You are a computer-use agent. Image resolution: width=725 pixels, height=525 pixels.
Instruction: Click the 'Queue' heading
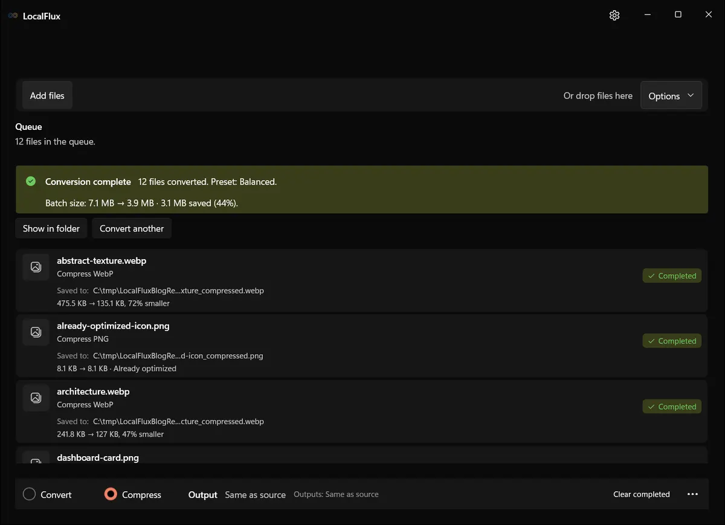click(28, 127)
